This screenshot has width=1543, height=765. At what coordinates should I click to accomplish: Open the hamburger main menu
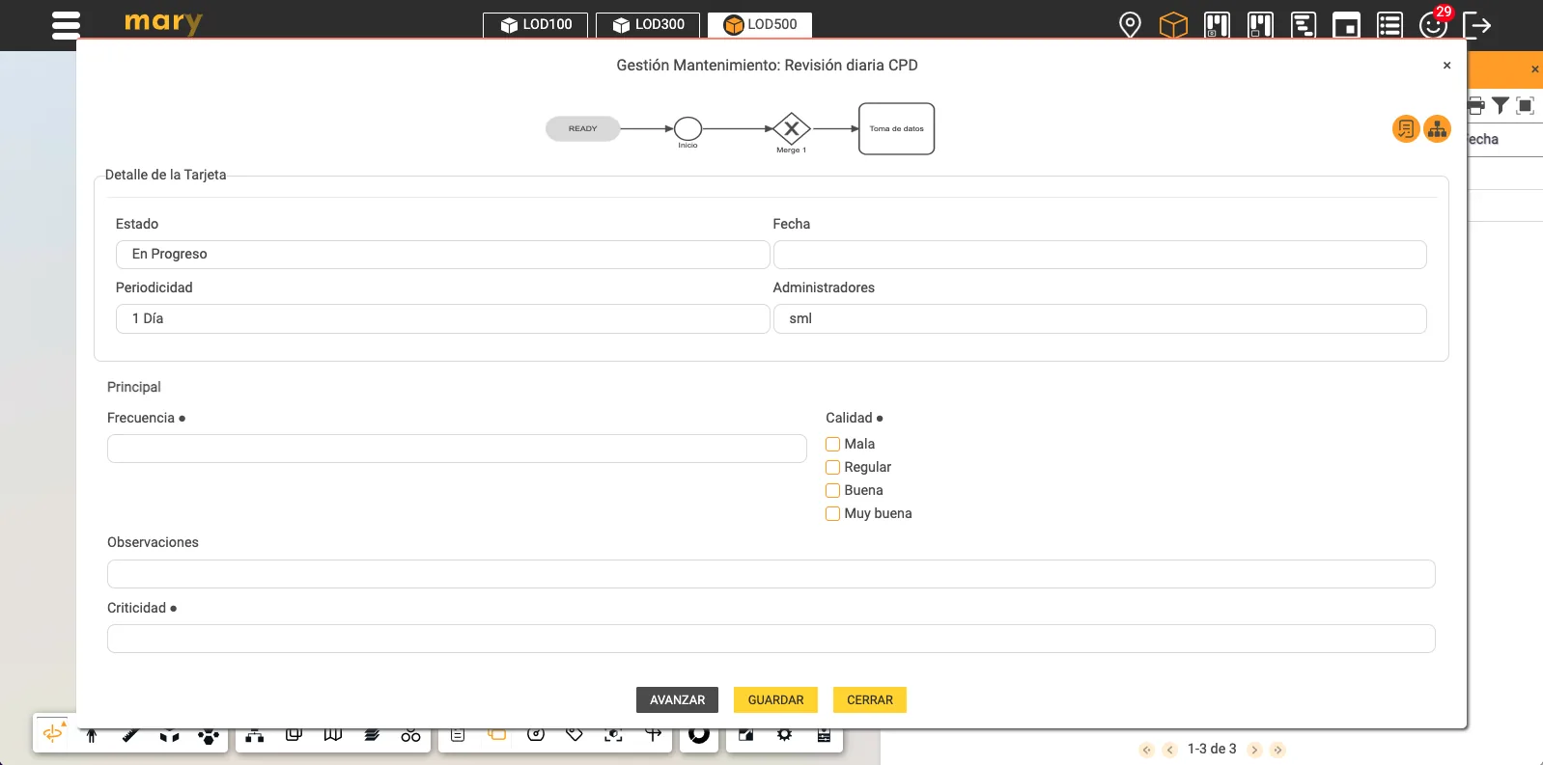(66, 24)
